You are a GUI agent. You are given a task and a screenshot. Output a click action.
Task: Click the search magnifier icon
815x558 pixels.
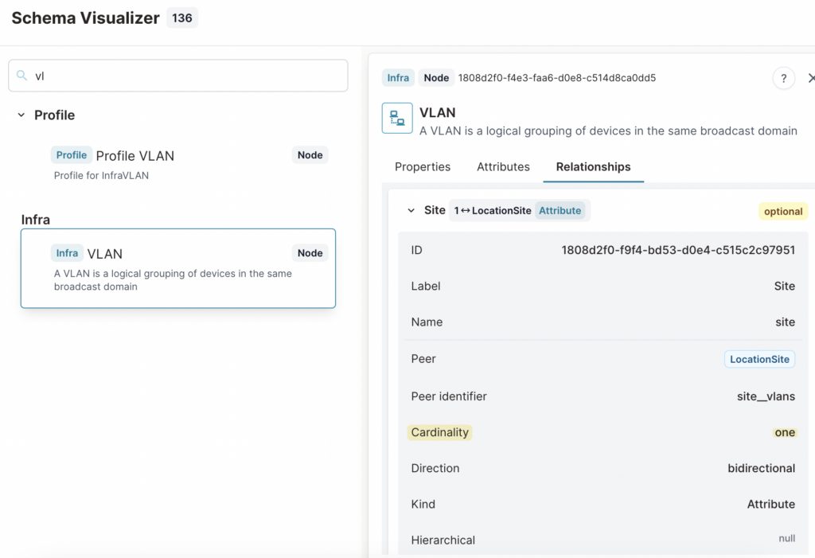pos(21,76)
